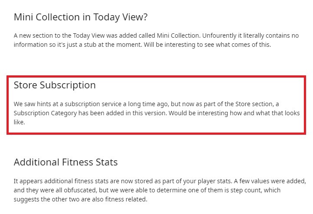Click the paragraph under Additional Fitness Stats
The height and width of the screenshot is (214, 313).
click(x=159, y=190)
